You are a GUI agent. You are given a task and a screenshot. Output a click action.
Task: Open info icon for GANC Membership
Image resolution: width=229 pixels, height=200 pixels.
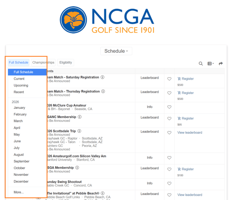(80, 117)
